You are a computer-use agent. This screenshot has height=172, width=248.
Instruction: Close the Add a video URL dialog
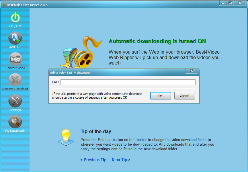click(x=192, y=71)
